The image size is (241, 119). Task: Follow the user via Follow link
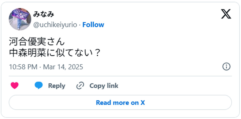tap(93, 25)
